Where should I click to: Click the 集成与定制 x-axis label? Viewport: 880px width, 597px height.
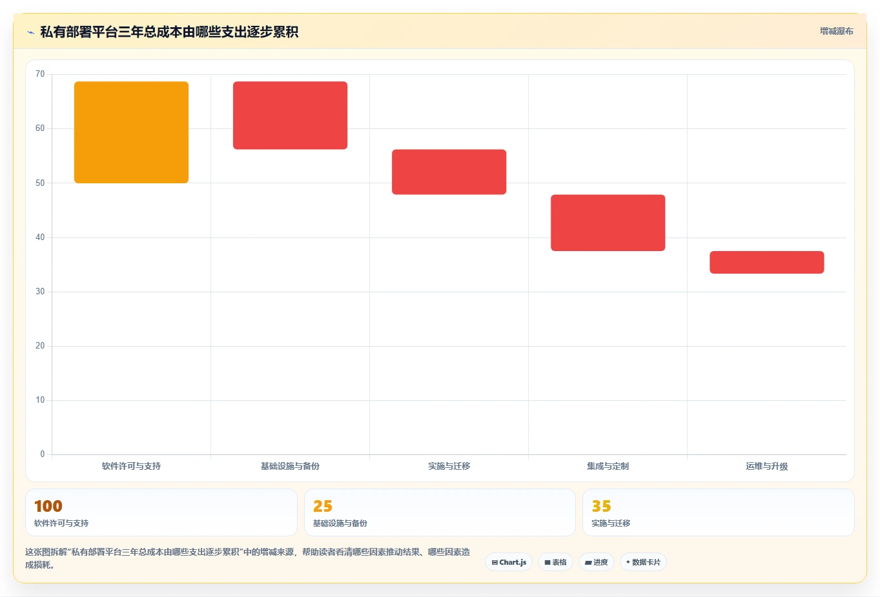point(608,466)
